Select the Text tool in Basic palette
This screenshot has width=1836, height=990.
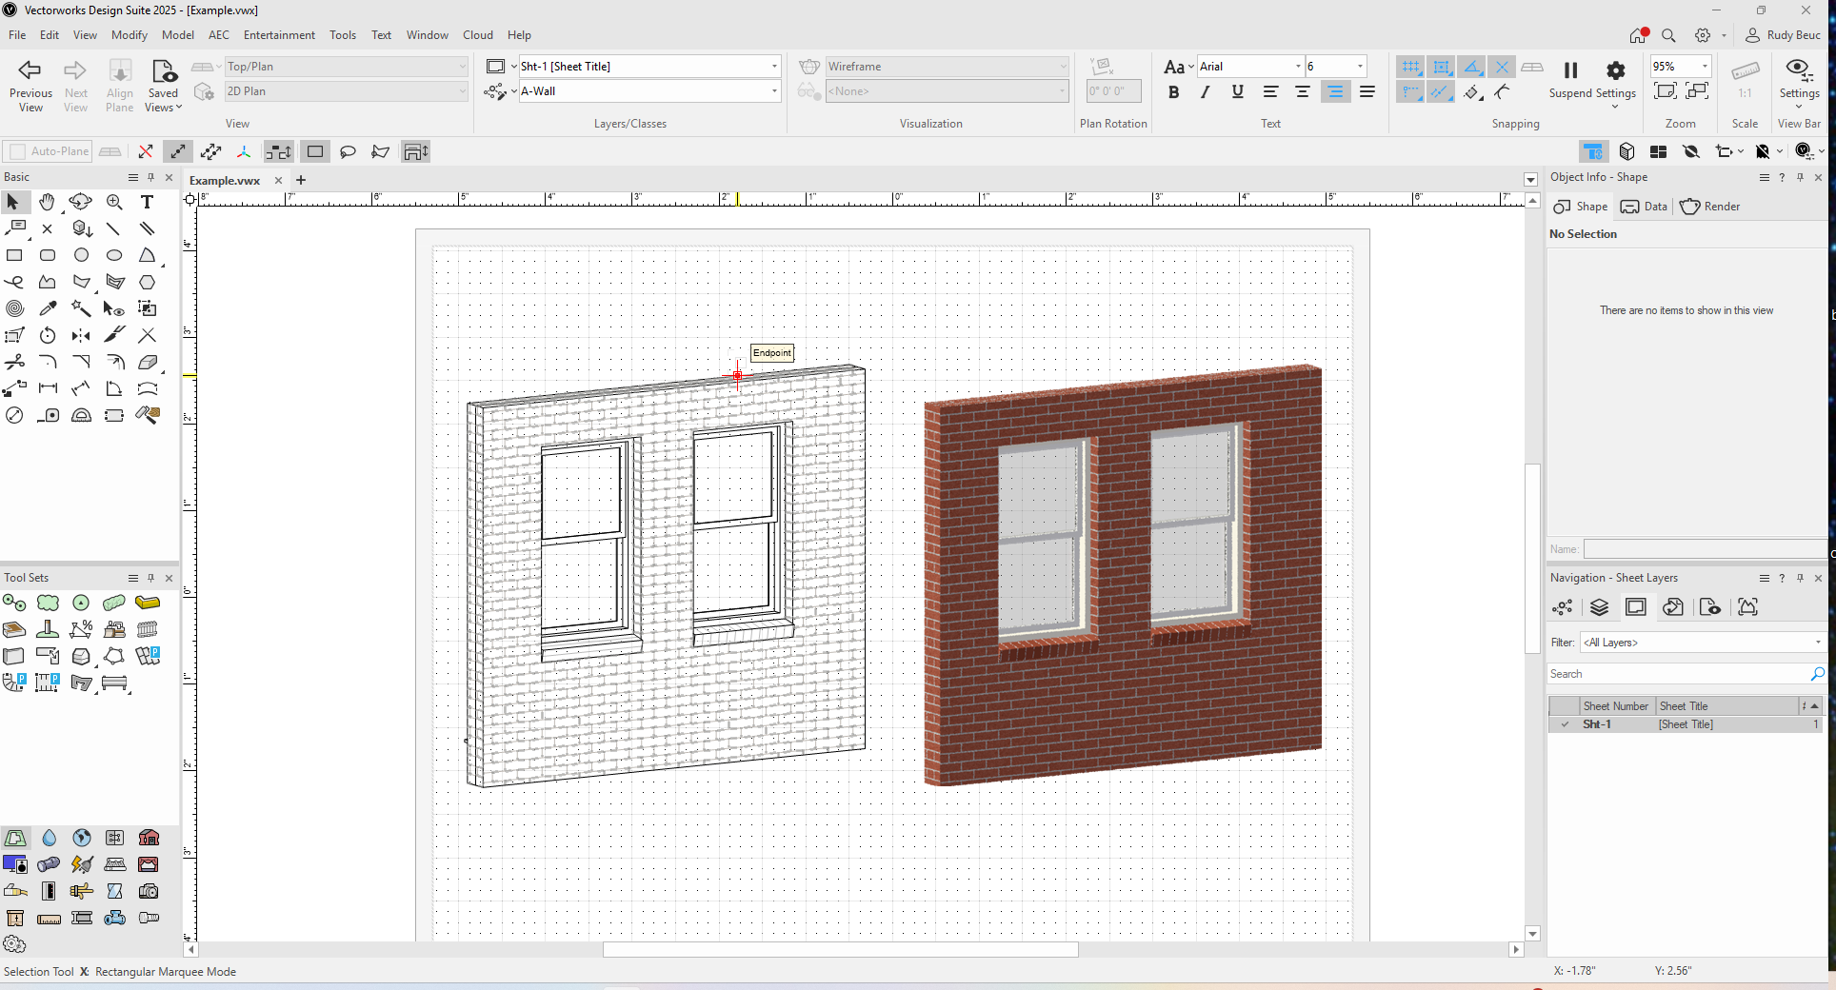coord(147,202)
